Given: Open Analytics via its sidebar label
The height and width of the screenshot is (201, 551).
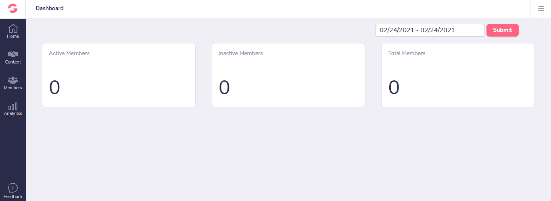Looking at the screenshot, I should pyautogui.click(x=13, y=113).
